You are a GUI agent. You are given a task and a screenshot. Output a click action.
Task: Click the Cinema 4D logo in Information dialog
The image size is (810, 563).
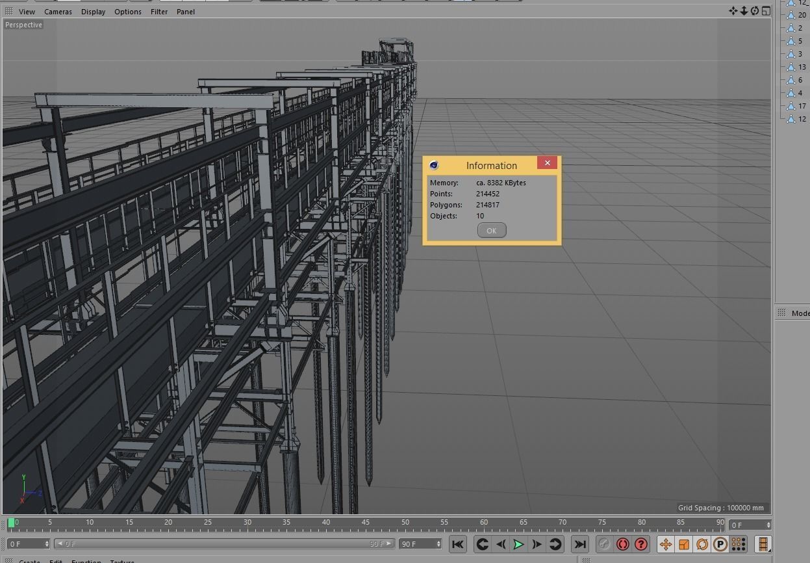434,165
